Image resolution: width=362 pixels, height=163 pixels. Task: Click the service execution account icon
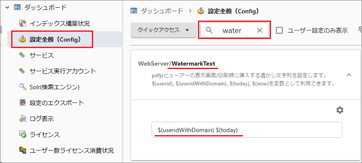coord(22,71)
